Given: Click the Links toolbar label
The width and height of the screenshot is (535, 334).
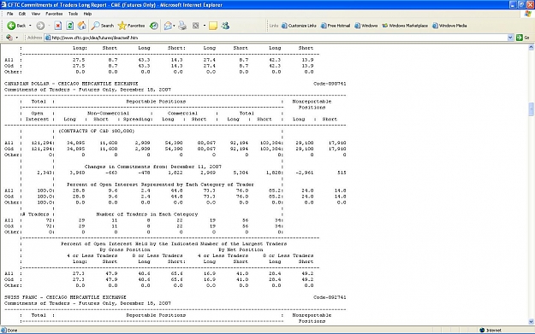Looking at the screenshot, I should point(274,26).
